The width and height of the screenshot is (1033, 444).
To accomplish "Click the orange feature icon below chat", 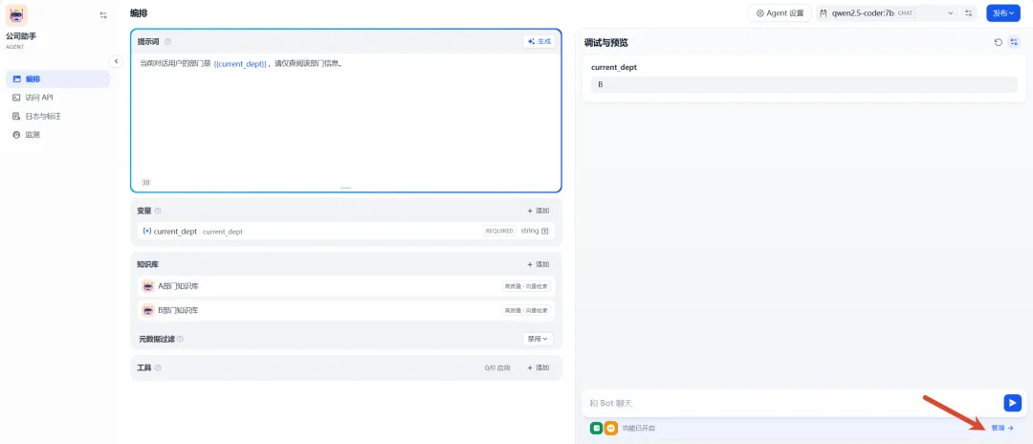I will point(611,428).
